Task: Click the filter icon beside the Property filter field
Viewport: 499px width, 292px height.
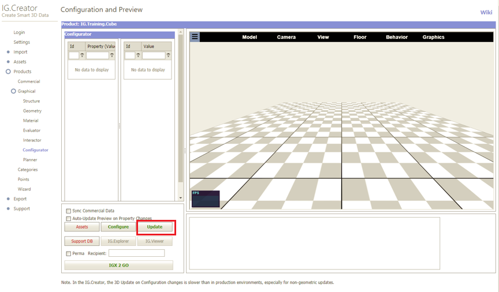Action: pos(112,56)
